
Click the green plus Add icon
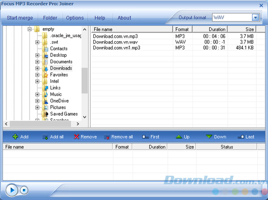[x=15, y=136]
